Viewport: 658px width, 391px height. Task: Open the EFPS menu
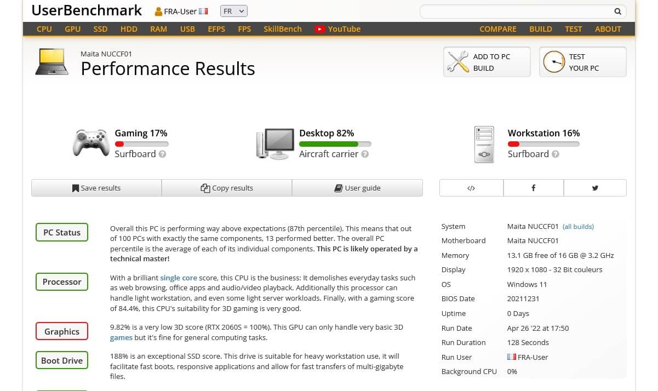[x=216, y=29]
